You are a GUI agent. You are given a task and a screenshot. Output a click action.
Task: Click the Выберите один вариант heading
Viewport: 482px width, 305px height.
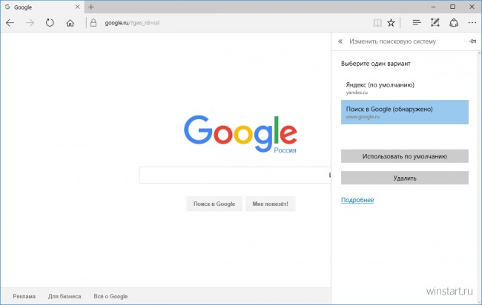(x=376, y=64)
